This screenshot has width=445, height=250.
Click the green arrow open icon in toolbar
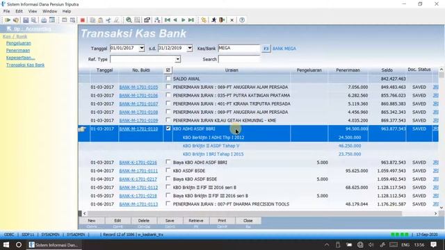pyautogui.click(x=8, y=20)
